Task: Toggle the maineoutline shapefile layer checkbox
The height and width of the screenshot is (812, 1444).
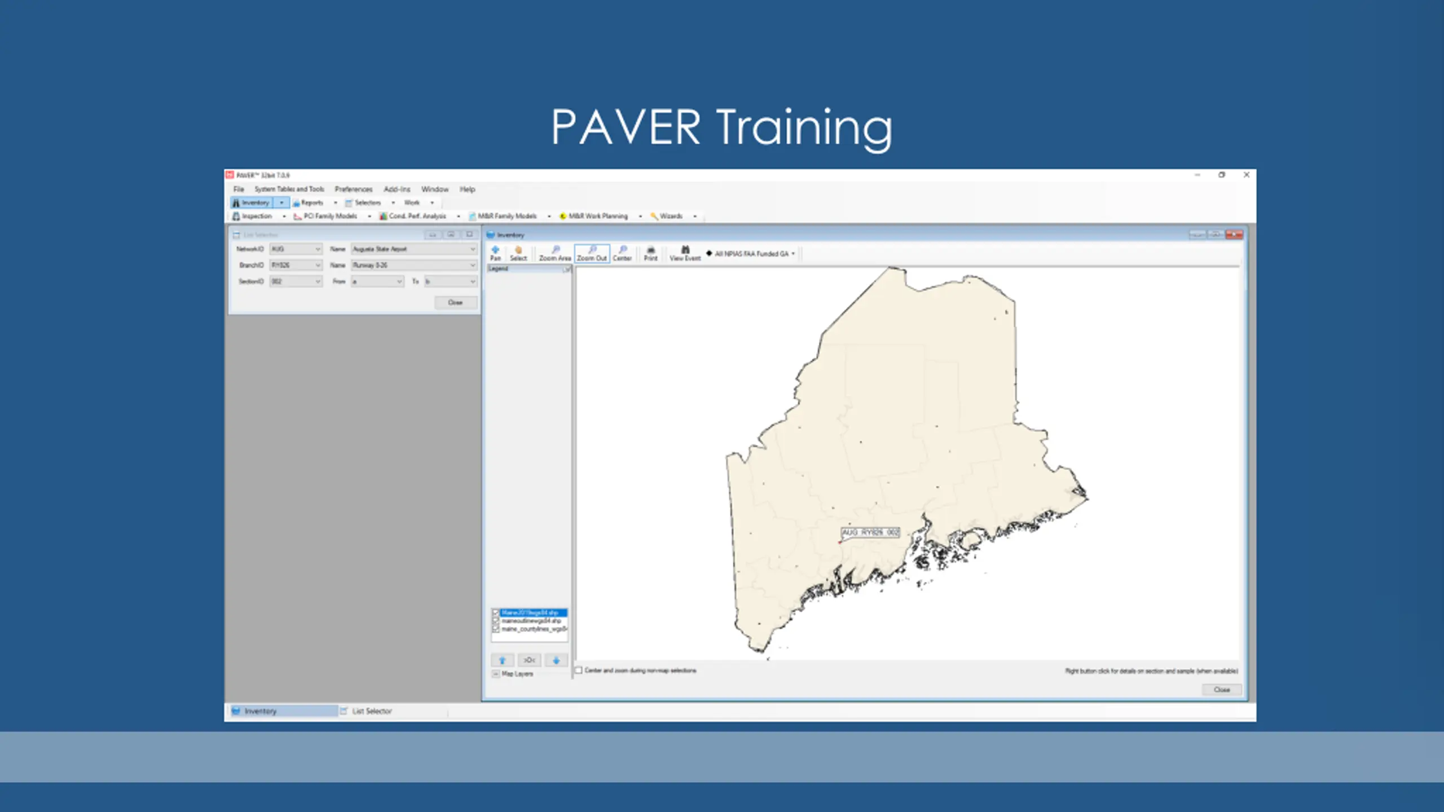Action: 496,621
